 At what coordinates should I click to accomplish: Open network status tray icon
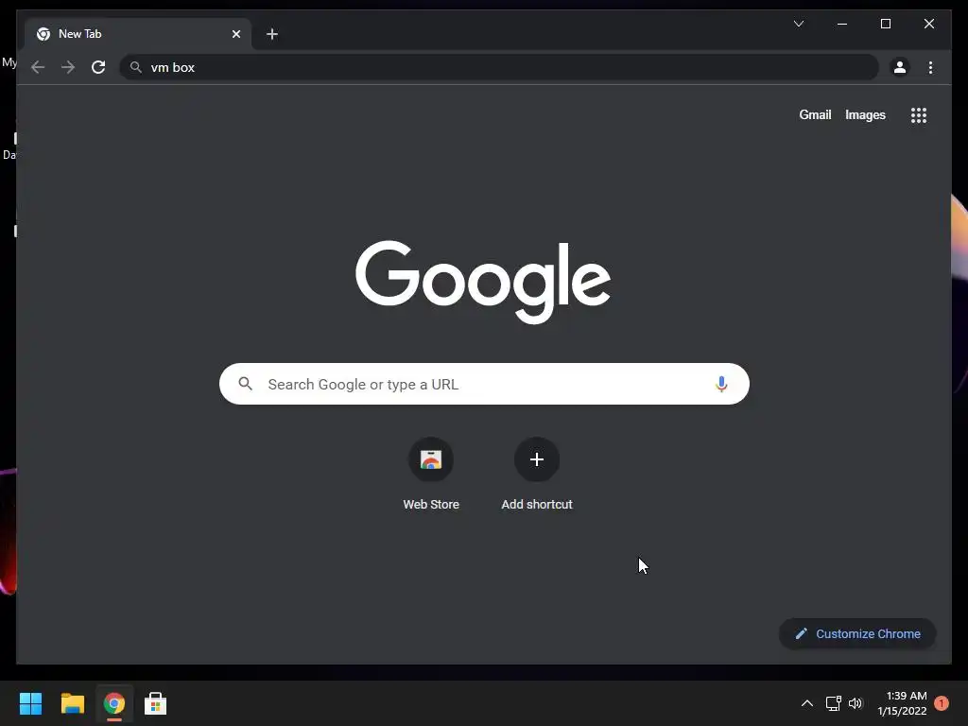tap(834, 703)
